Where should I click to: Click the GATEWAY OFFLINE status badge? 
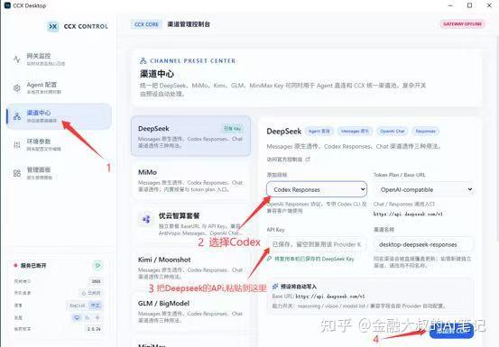462,23
